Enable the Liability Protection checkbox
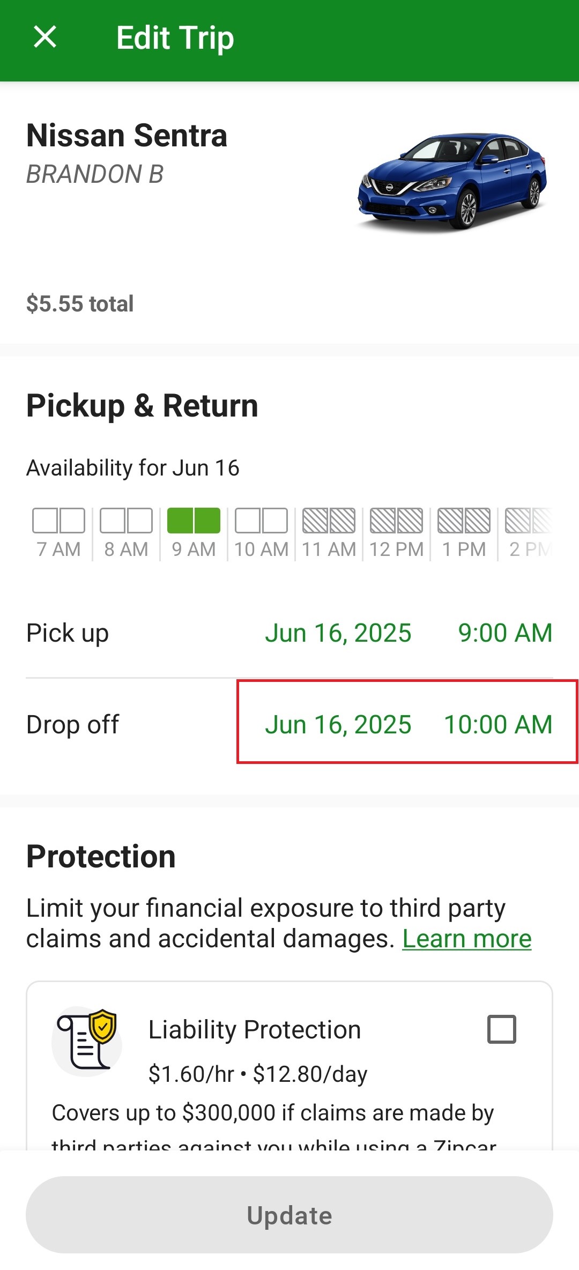Viewport: 579px width, 1270px height. coord(501,1029)
